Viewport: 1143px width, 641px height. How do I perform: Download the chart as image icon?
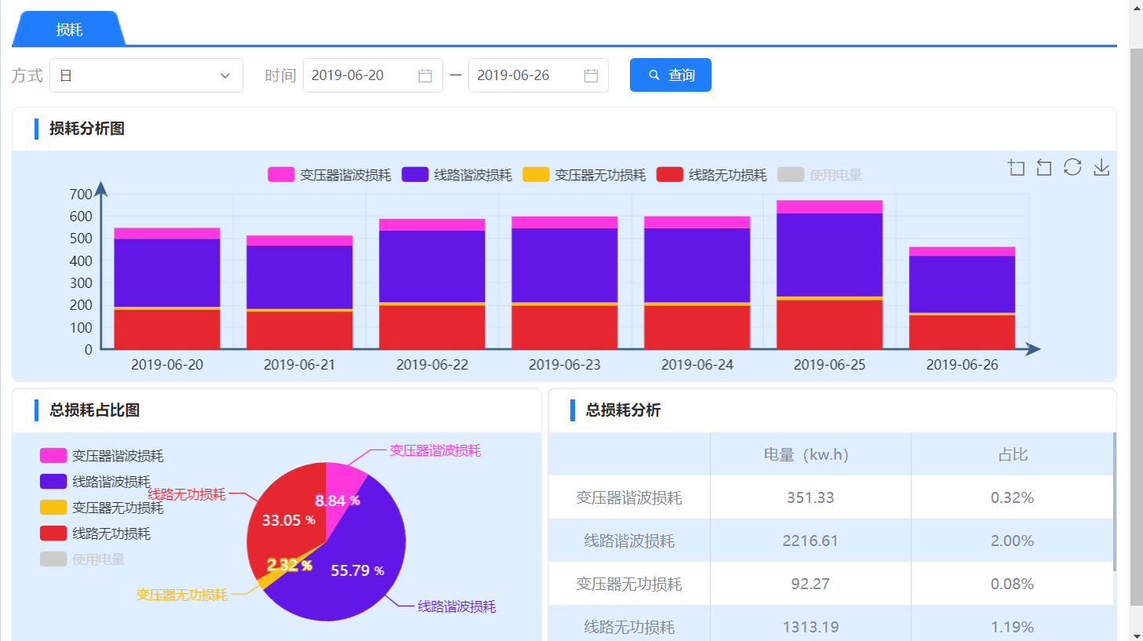[x=1101, y=167]
